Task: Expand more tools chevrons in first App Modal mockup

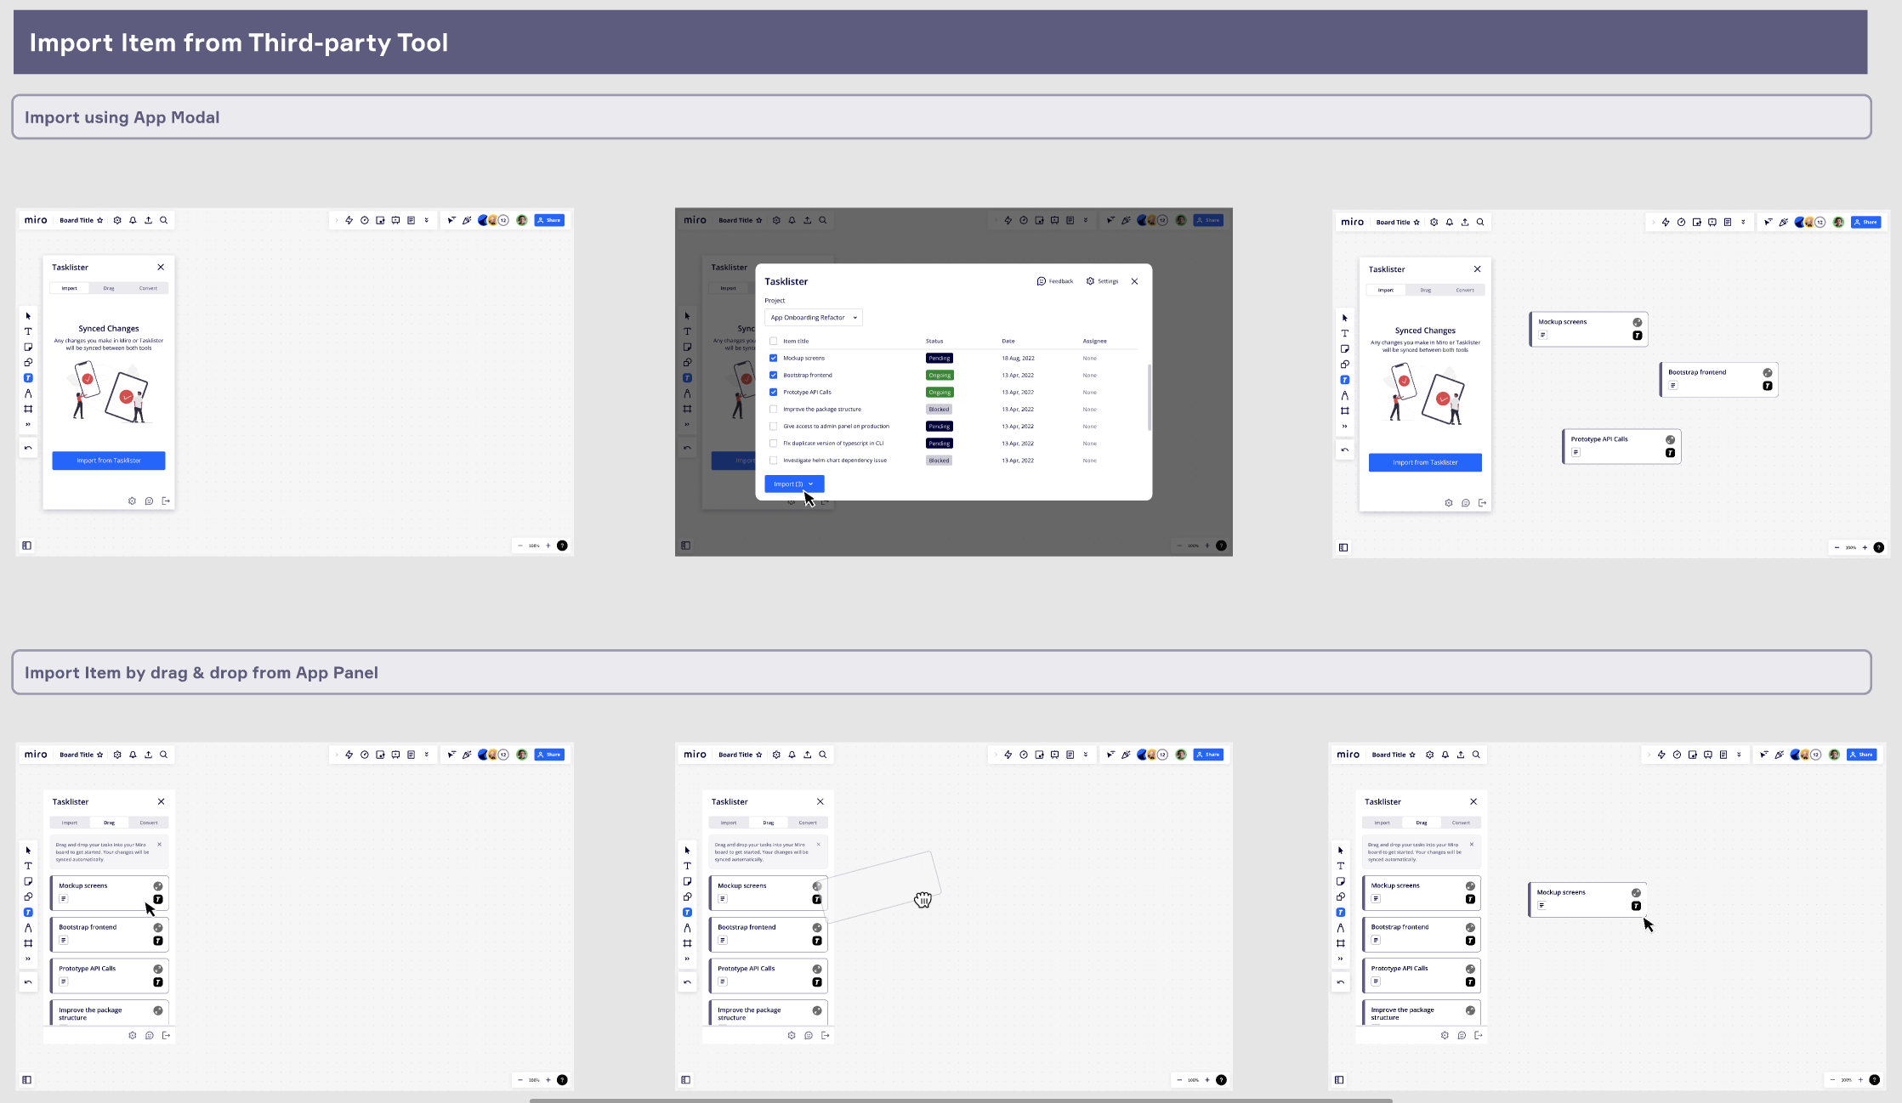Action: coord(28,424)
